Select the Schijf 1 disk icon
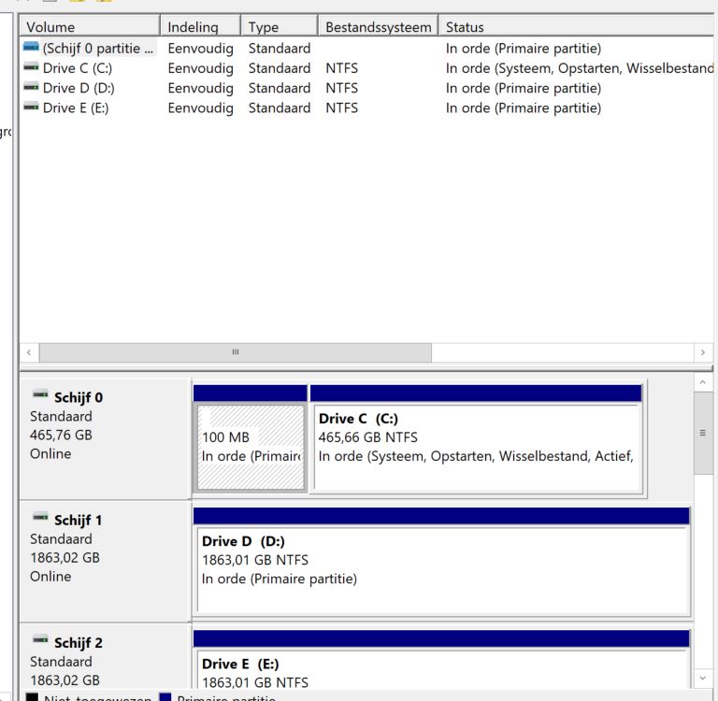The image size is (718, 701). (40, 519)
